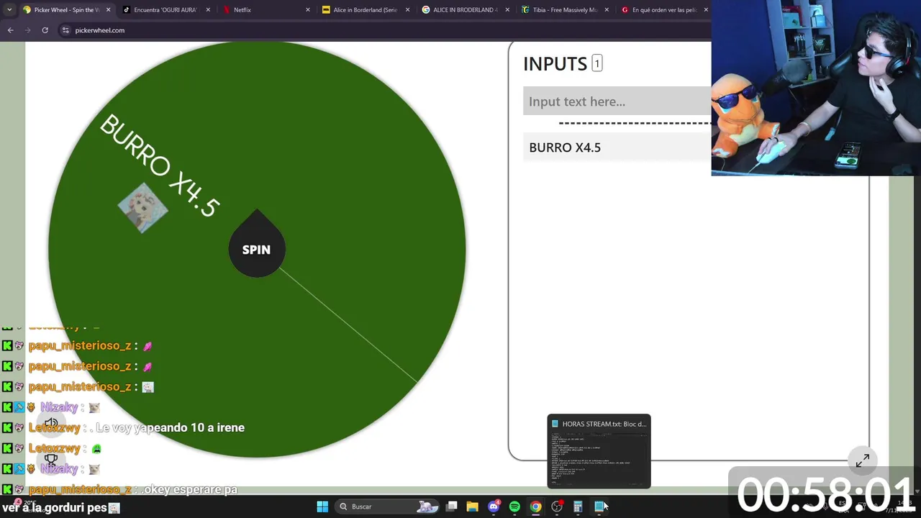This screenshot has width=921, height=518.
Task: Switch to the En qué orden ver tab
Action: point(663,10)
